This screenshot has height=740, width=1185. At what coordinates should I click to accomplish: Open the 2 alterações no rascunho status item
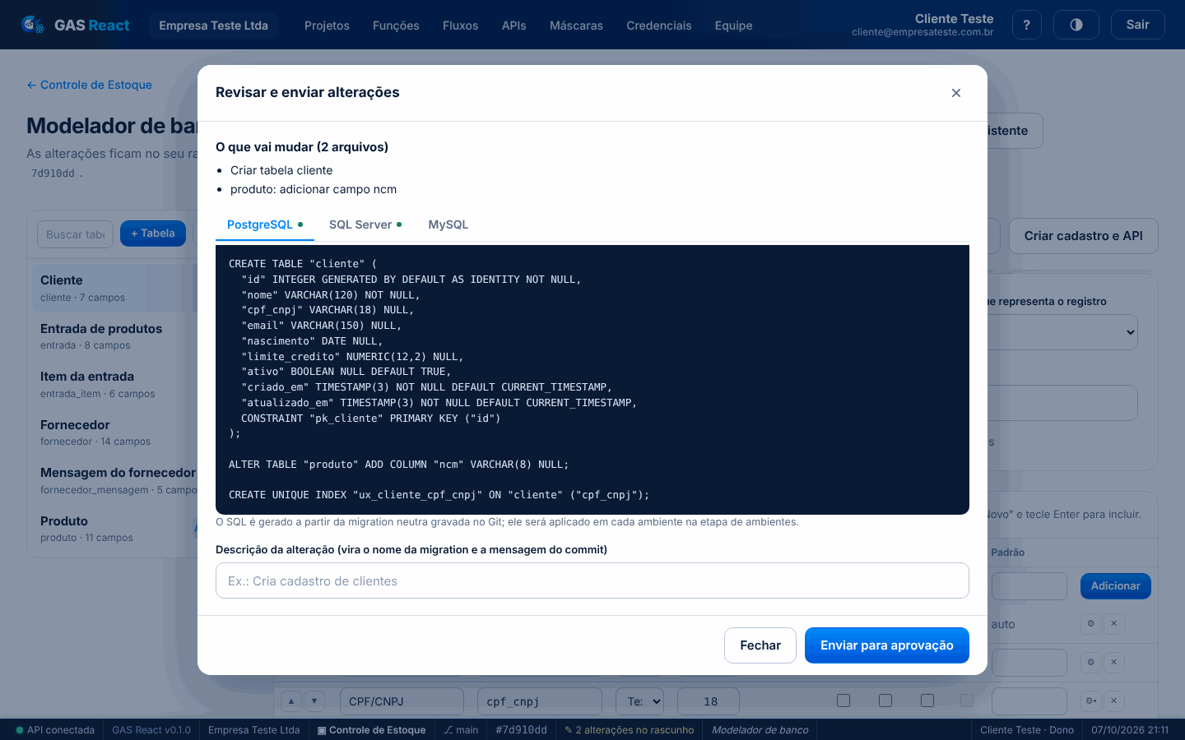point(629,730)
